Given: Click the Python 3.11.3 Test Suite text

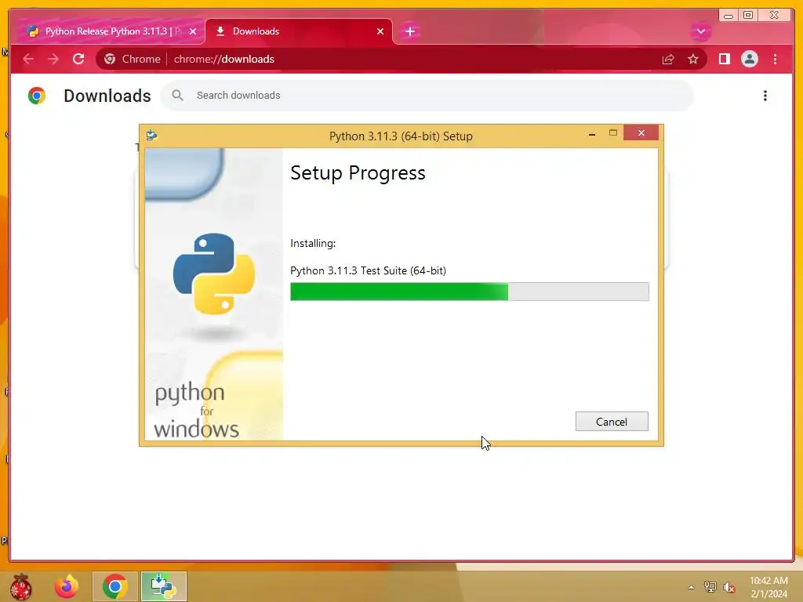Looking at the screenshot, I should pyautogui.click(x=368, y=270).
